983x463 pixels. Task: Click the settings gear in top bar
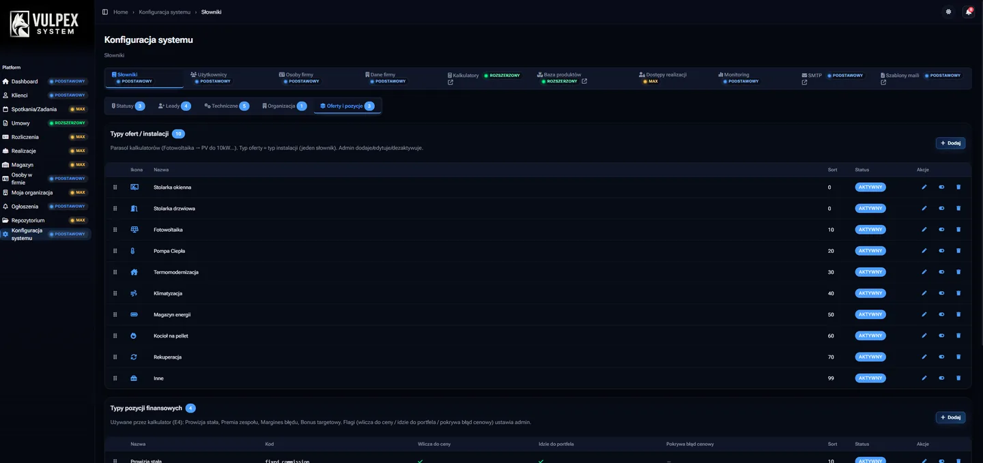click(x=948, y=12)
